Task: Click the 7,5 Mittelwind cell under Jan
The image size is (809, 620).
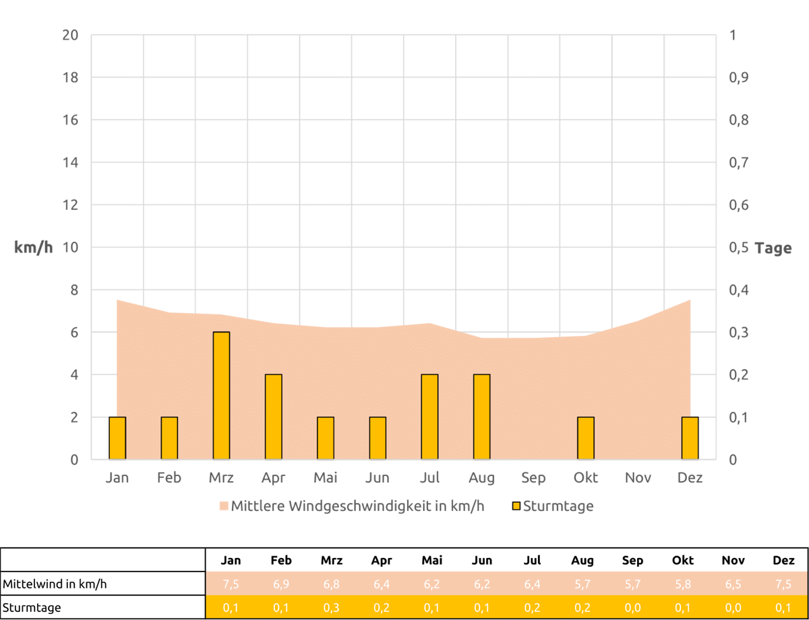Action: 231,584
